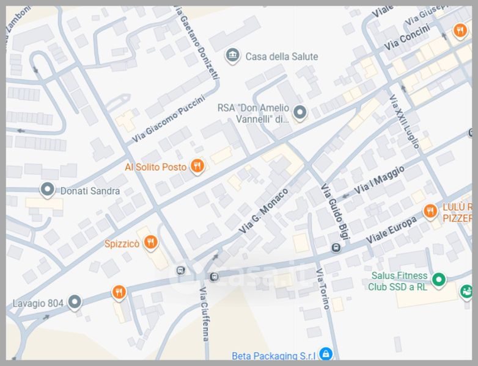Select the LULÙ pizzeria restaurant icon
Screen dimensions: 478x366
pyautogui.click(x=430, y=211)
